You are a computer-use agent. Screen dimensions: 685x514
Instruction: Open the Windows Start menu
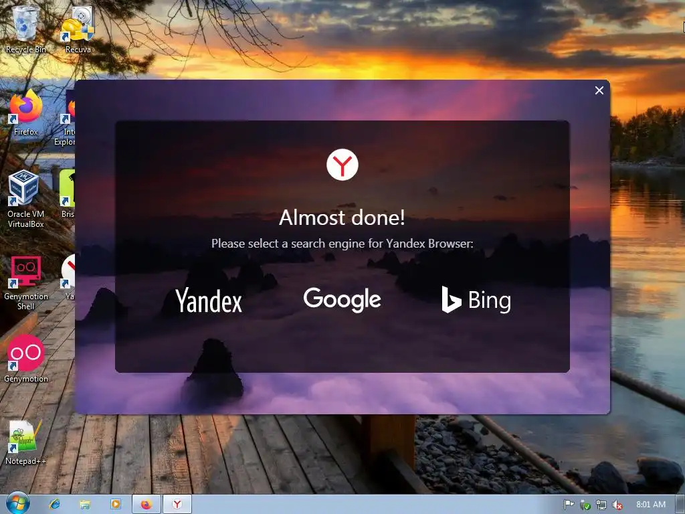click(17, 504)
